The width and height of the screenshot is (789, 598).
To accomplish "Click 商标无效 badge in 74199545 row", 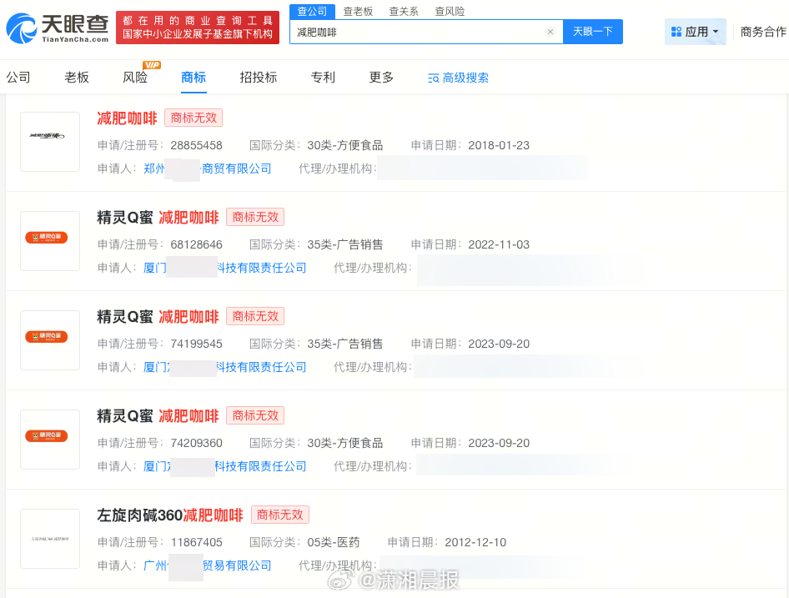I will (x=255, y=316).
